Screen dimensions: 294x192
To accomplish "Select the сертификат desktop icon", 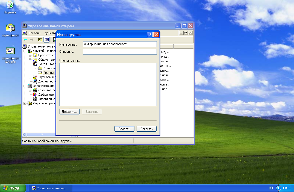I will point(10,30).
